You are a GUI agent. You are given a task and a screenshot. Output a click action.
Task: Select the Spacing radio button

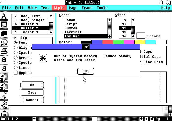click(16, 52)
